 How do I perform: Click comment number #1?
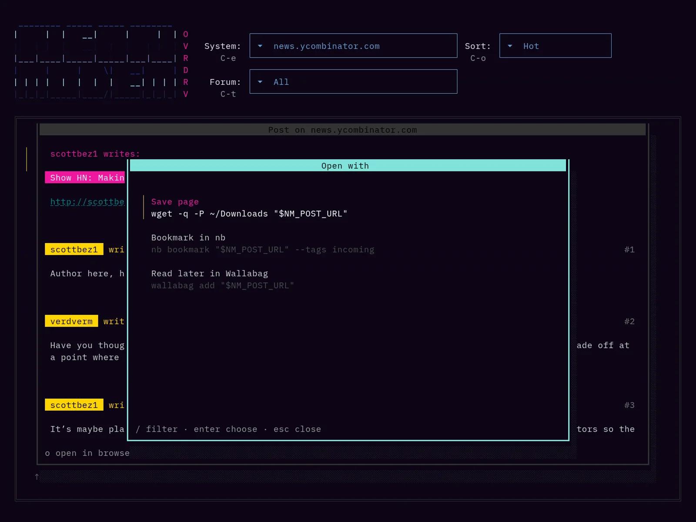pos(629,250)
